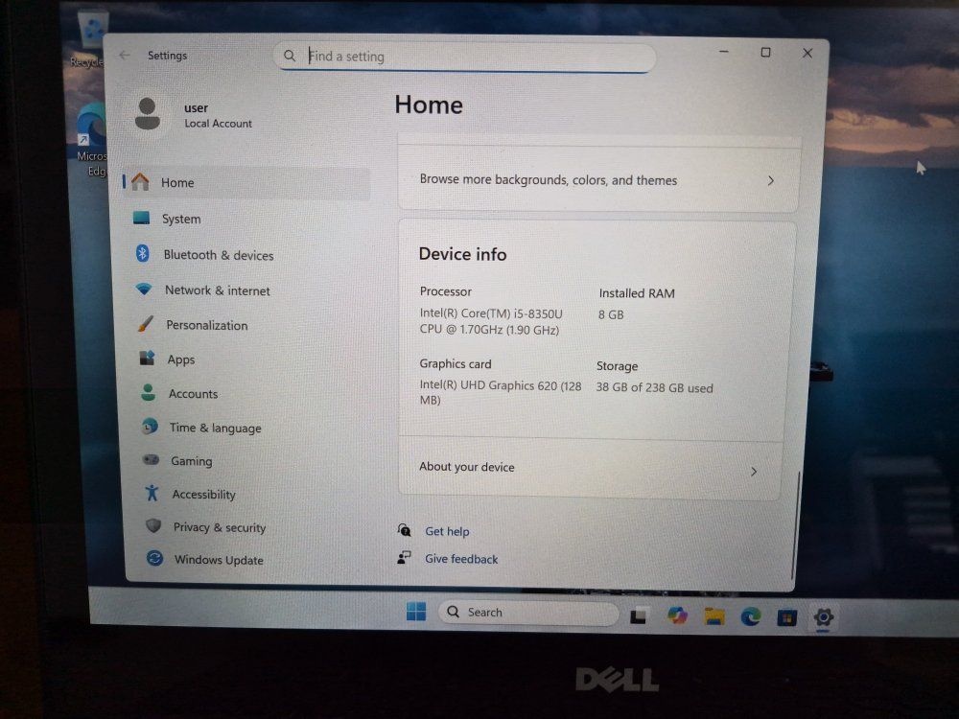Click the user Local Account profile
The height and width of the screenshot is (719, 959).
tap(193, 115)
